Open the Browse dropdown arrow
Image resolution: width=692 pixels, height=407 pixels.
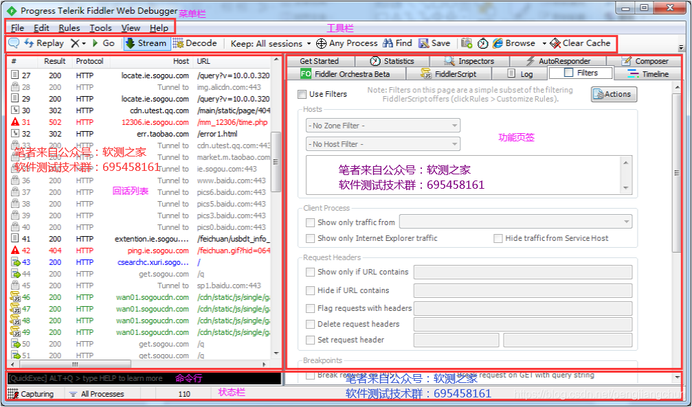point(544,43)
